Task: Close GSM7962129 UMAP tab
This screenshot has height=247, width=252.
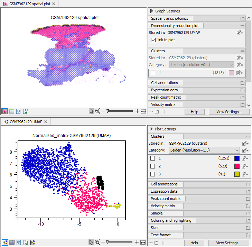Action: pyautogui.click(x=46, y=122)
